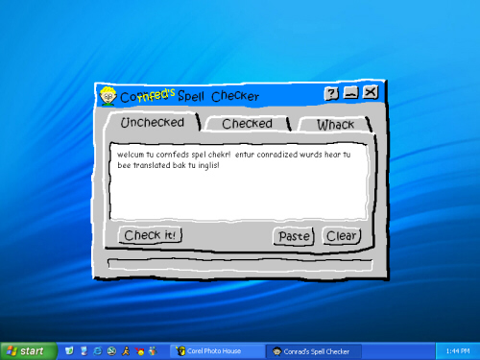This screenshot has height=360, width=480.
Task: Launch Internet Explorer from quick launch
Action: click(98, 351)
